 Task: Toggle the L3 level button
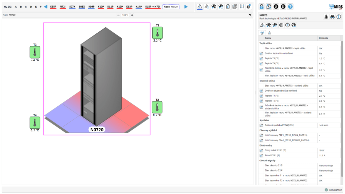(283, 6)
